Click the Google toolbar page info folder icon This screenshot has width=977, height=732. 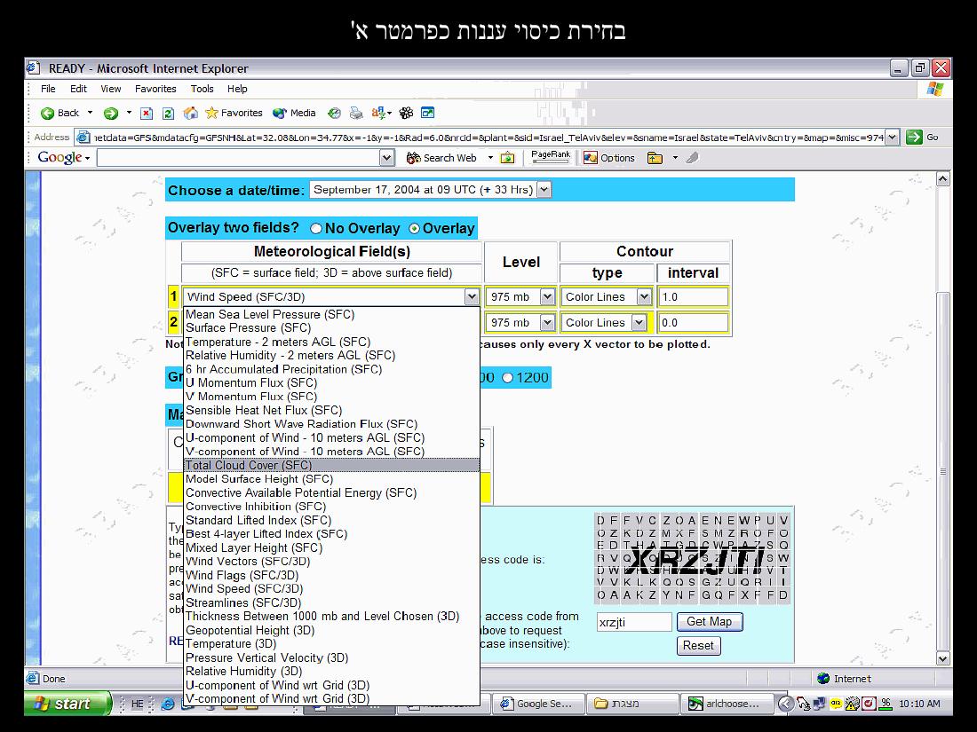pos(655,158)
